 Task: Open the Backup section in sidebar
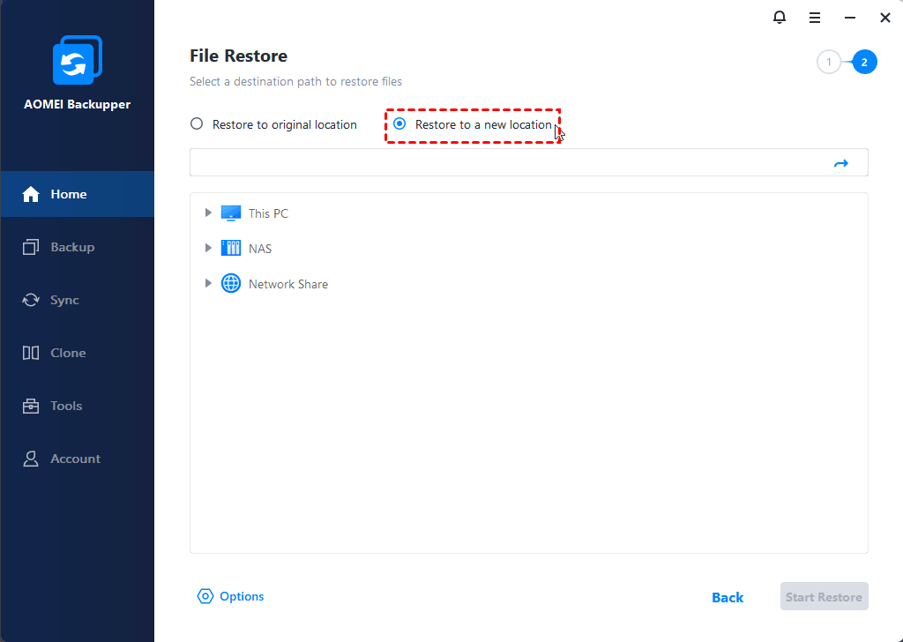(72, 247)
